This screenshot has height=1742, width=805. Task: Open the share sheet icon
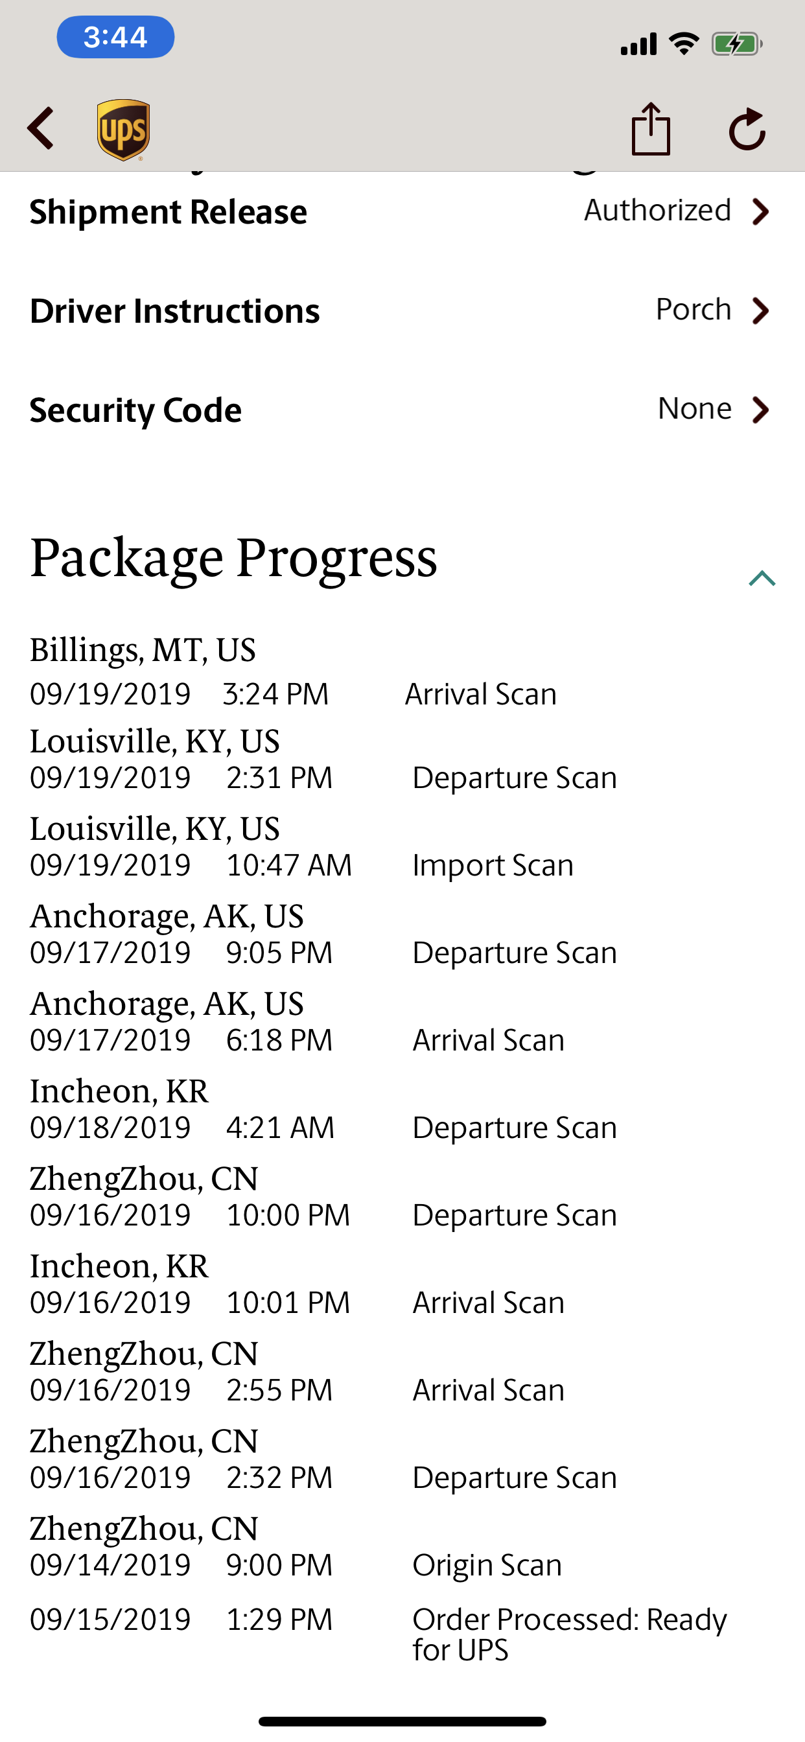pyautogui.click(x=651, y=128)
